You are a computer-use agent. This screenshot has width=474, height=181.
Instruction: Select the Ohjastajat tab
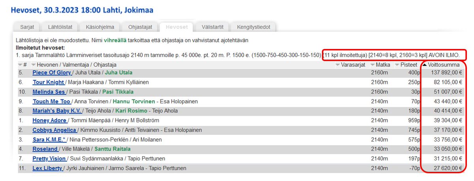click(140, 27)
